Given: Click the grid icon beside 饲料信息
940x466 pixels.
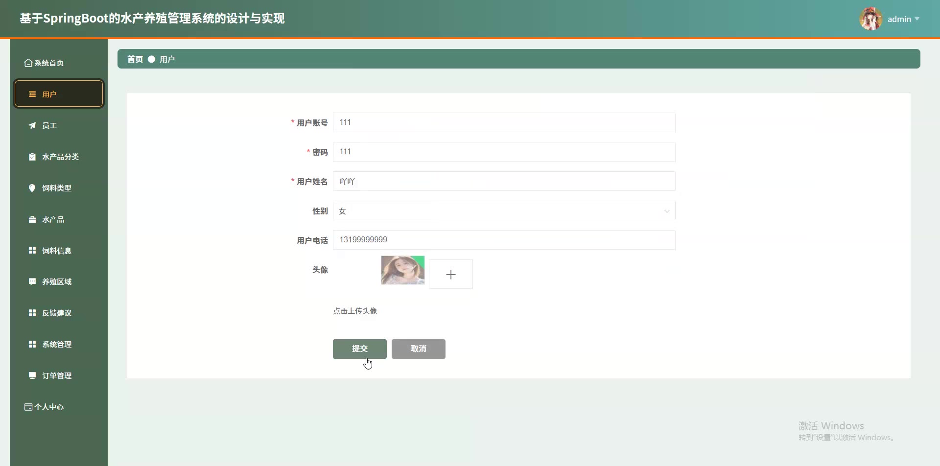Looking at the screenshot, I should point(32,250).
